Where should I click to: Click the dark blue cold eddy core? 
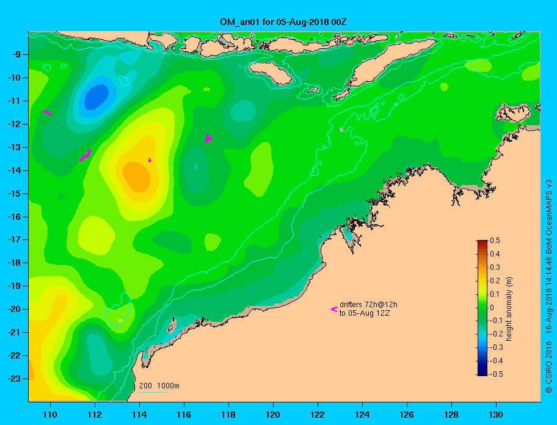point(96,97)
